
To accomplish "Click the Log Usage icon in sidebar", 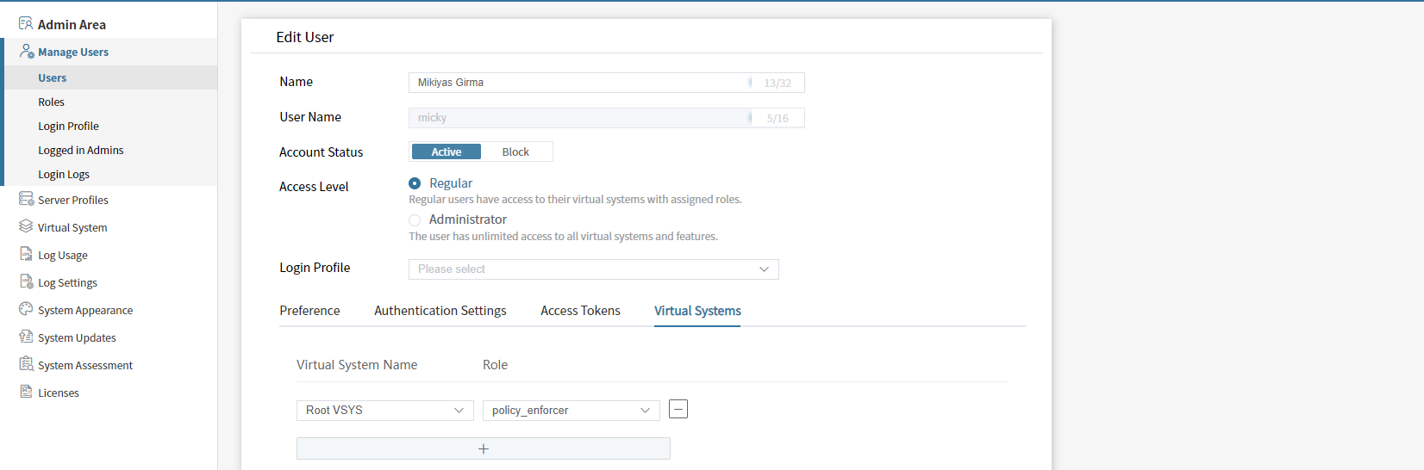I will (x=26, y=255).
